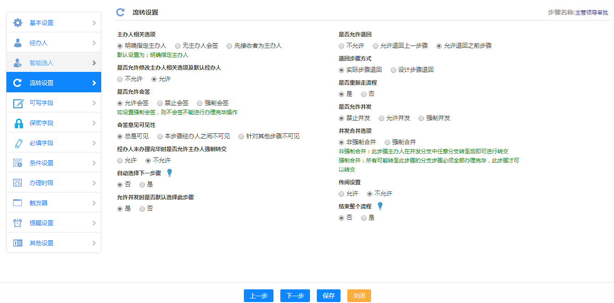Click the pencil icon beside 必填字段
Viewport: 614px width, 303px height.
pyautogui.click(x=18, y=143)
